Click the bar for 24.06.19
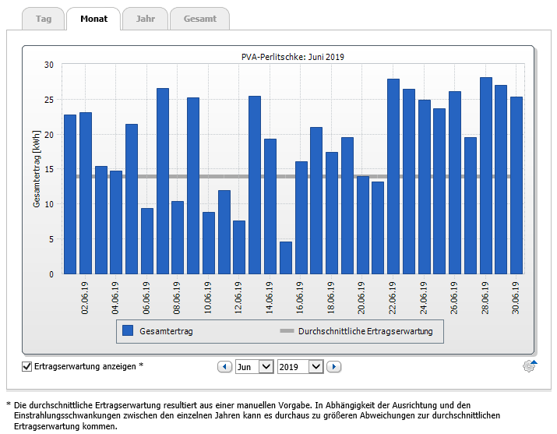Viewport: 557px width, 434px height. pyautogui.click(x=425, y=187)
